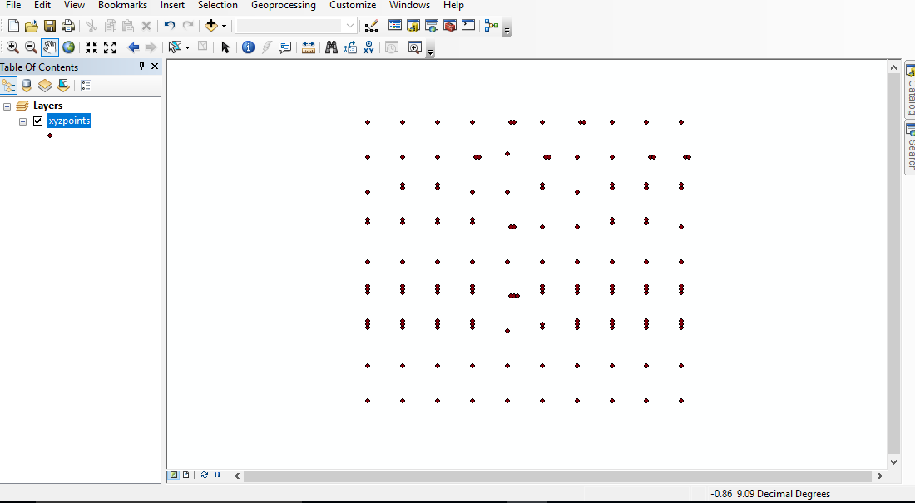Go back to previous extent

133,47
